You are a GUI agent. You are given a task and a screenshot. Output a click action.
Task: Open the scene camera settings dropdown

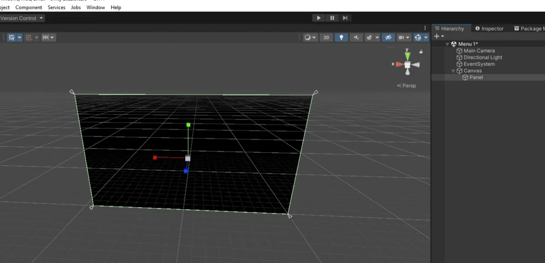click(x=404, y=37)
